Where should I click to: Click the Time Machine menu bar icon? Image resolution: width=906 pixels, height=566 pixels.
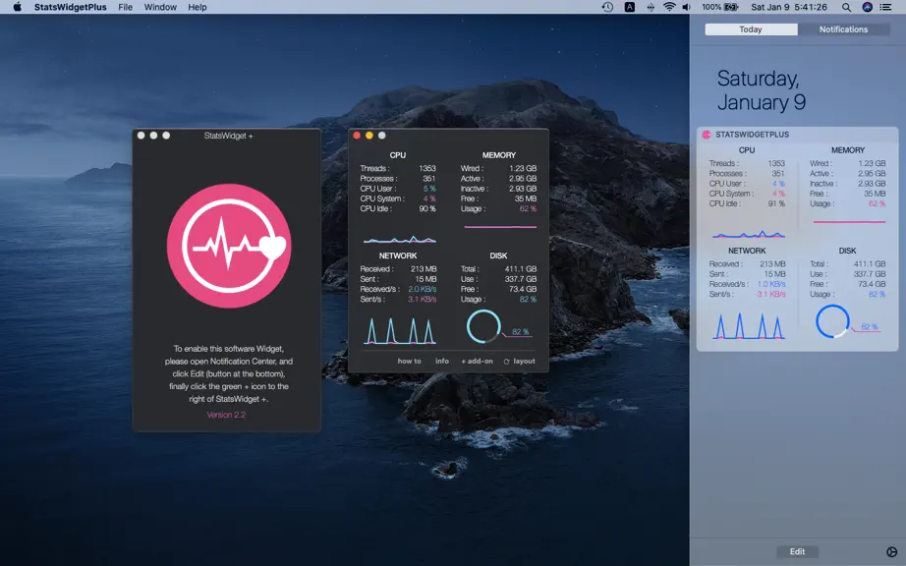[607, 7]
